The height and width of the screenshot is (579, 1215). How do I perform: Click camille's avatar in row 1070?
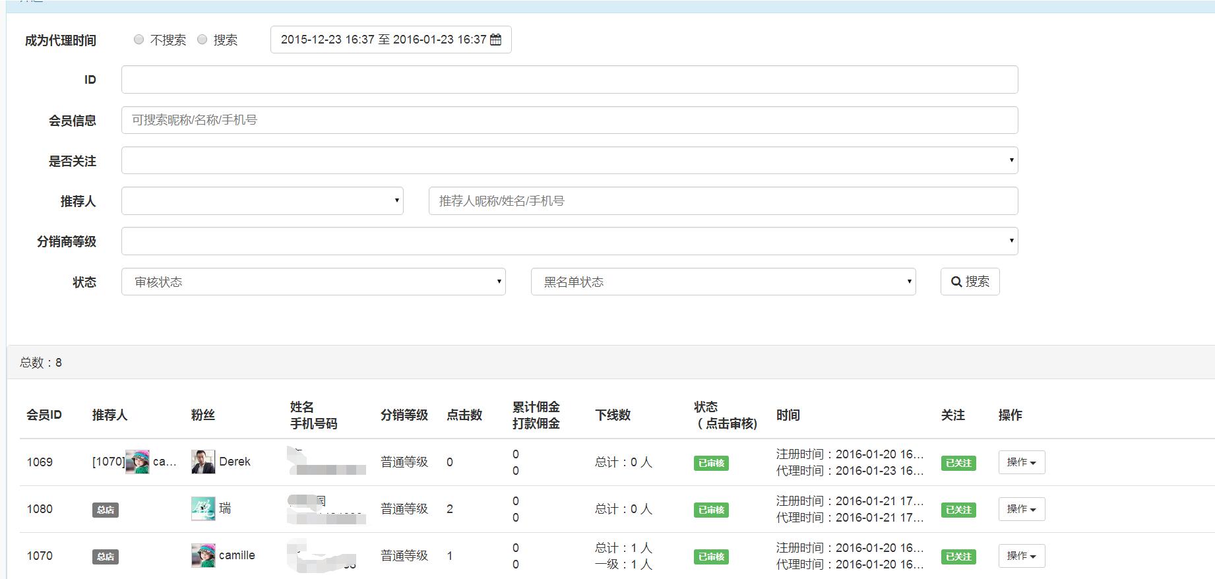point(203,555)
